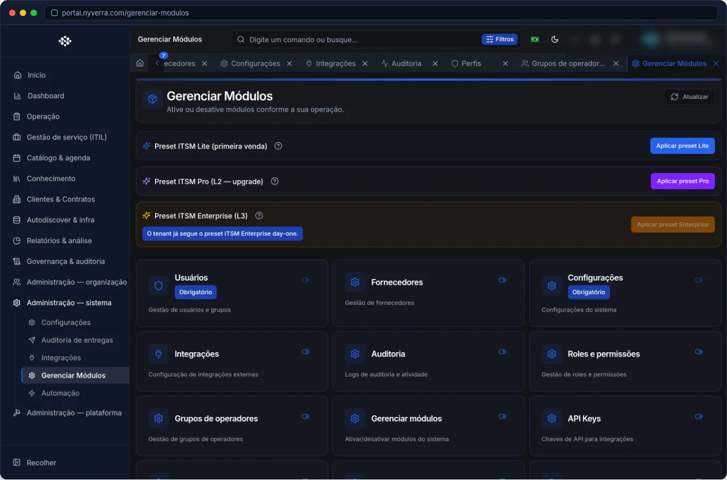Image resolution: width=727 pixels, height=480 pixels.
Task: Toggle the Fornecedores module switch
Action: (x=502, y=280)
